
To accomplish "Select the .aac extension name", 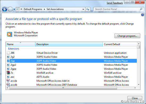I will [12, 77].
